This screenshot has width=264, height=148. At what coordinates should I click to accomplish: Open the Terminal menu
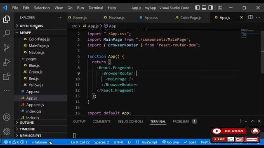coord(96,8)
